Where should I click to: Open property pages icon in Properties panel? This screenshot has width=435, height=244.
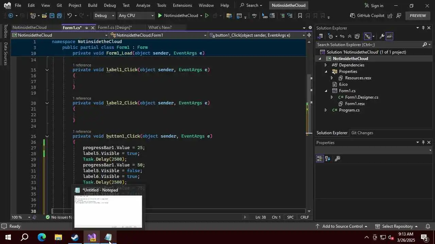pos(337,159)
